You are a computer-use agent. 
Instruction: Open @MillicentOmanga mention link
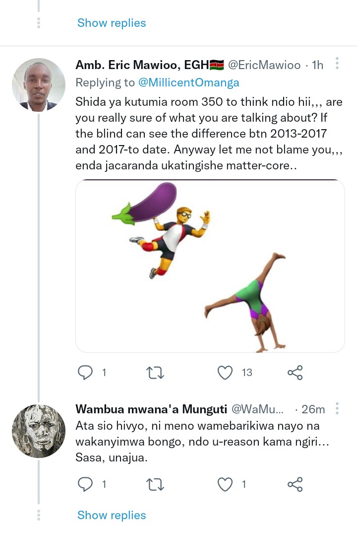tap(188, 82)
